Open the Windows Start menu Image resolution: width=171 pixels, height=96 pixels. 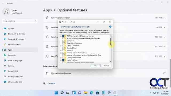[x=56, y=93]
